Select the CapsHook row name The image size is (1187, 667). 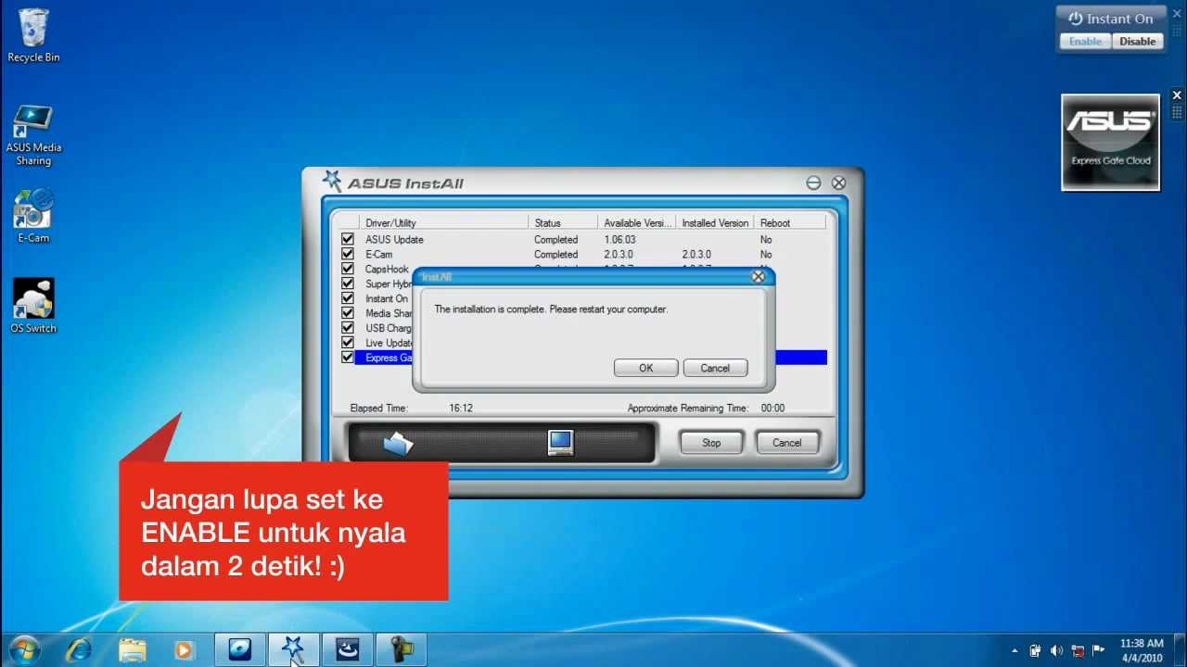click(x=387, y=269)
